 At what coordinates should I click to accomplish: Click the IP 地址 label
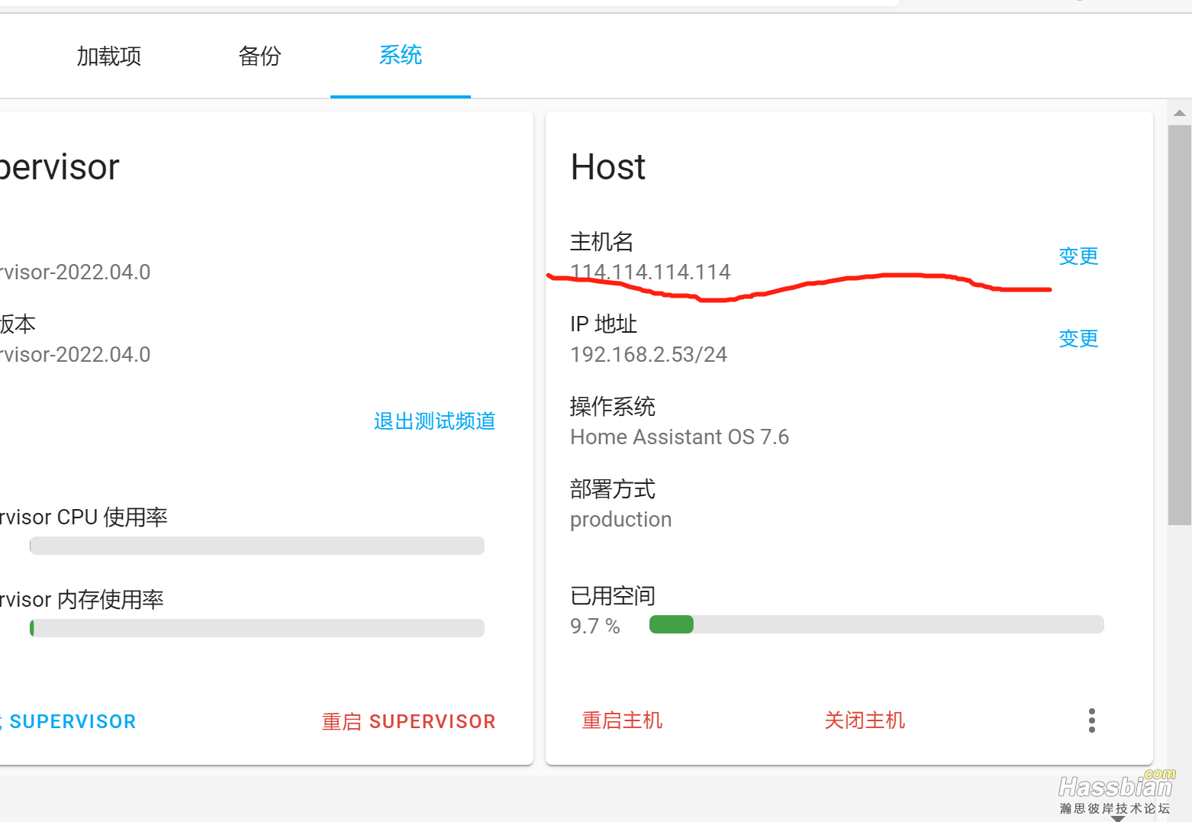click(x=604, y=324)
